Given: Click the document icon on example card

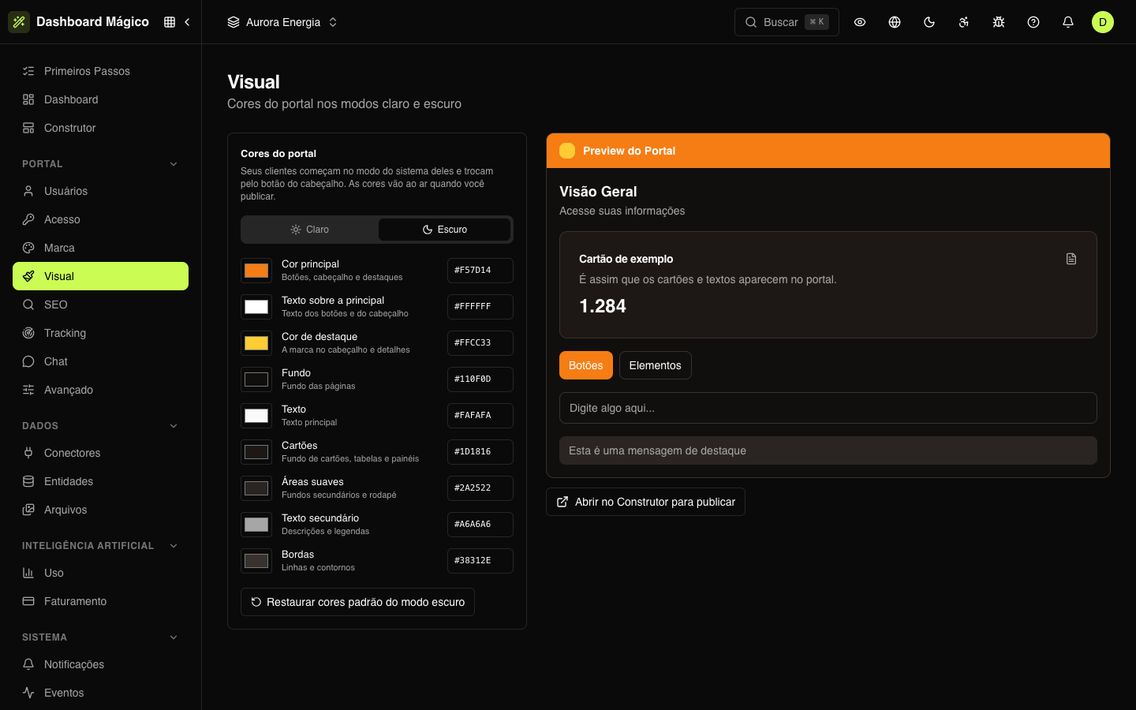Looking at the screenshot, I should pos(1071,259).
